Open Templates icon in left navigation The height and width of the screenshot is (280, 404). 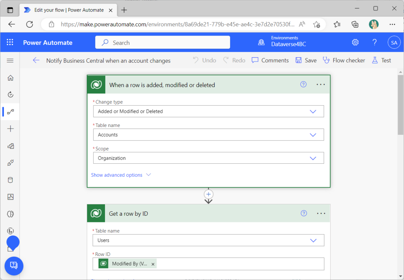10,146
